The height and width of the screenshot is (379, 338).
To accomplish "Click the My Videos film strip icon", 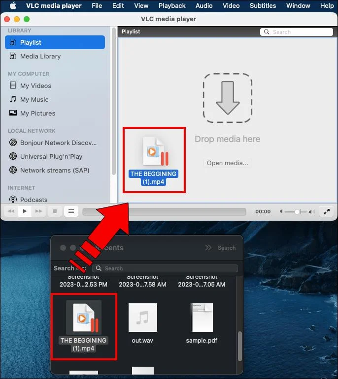I will (13, 85).
